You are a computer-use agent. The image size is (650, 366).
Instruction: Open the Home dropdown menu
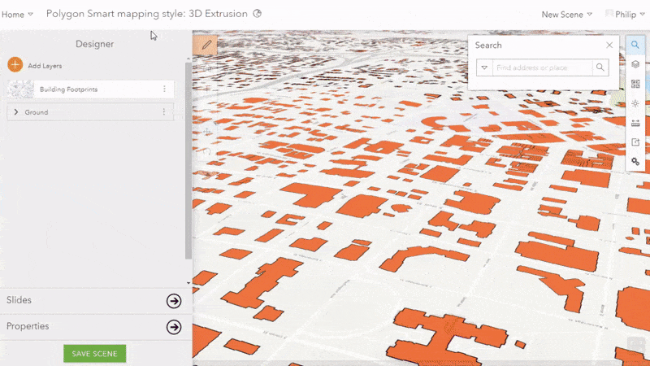point(17,15)
